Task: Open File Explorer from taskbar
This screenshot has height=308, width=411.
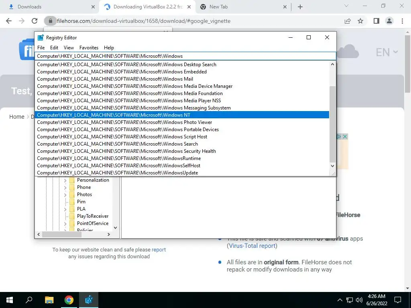Action: 49,300
